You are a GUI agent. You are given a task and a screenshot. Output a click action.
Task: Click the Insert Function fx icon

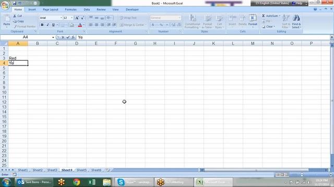(73, 37)
